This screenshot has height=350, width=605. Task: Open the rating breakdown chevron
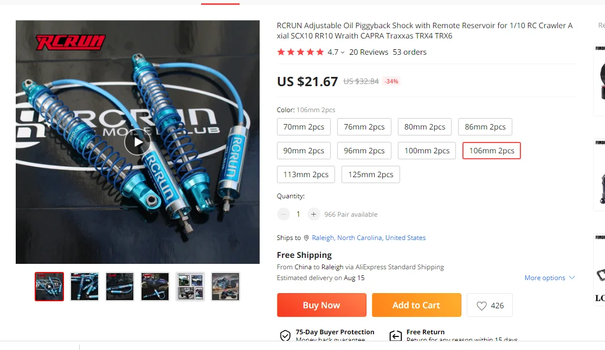[343, 53]
